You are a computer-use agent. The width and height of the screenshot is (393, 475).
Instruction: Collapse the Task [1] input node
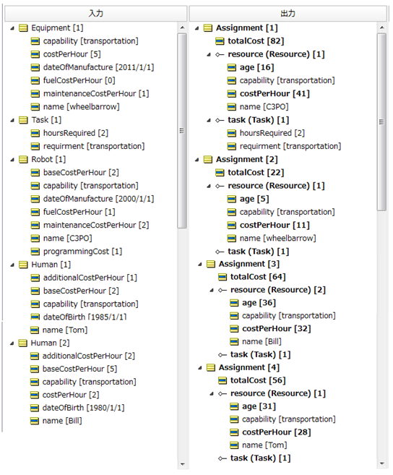[12, 120]
